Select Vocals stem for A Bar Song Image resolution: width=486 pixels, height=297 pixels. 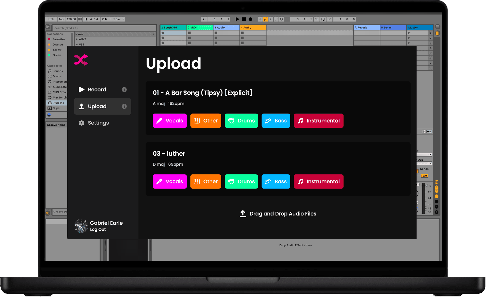pos(170,121)
